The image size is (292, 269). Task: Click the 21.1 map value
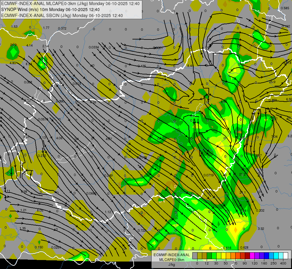(242, 193)
